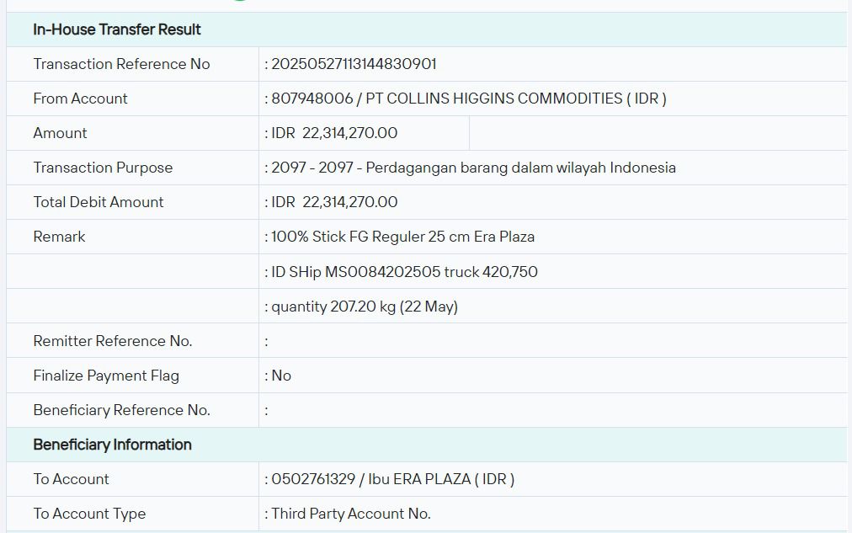
Task: Click the Remark label
Action: point(59,237)
